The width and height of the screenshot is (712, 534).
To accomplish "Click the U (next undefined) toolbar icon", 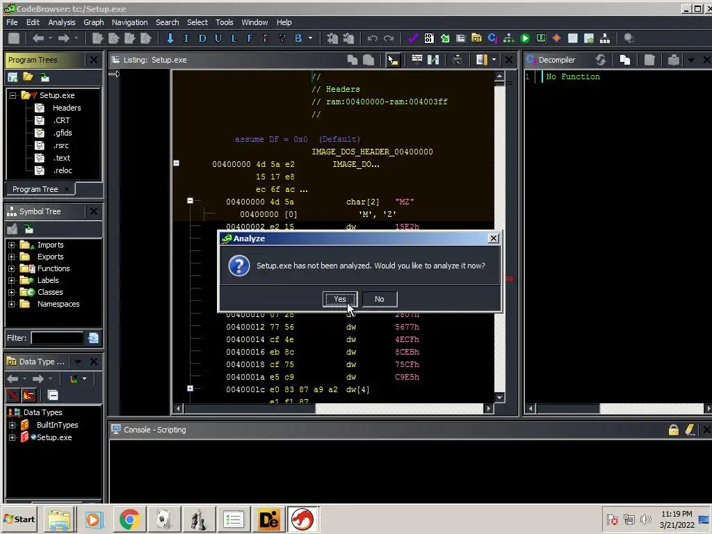I will [x=218, y=38].
